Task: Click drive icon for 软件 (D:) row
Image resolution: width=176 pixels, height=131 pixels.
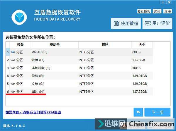Action: click(x=13, y=60)
